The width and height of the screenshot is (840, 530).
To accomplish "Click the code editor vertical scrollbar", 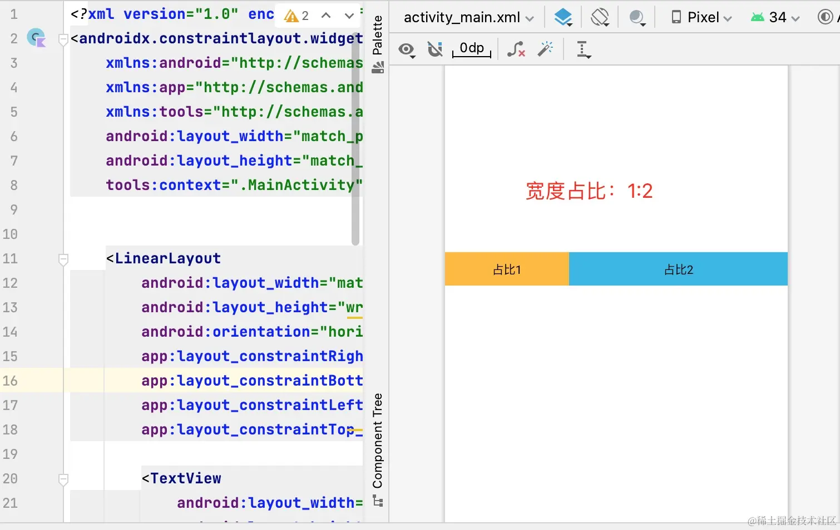I will pos(355,139).
